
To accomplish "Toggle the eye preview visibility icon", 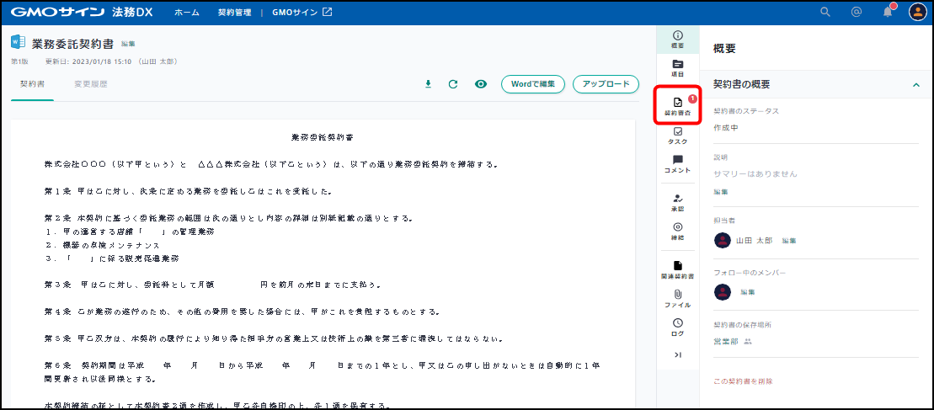I will tap(481, 84).
